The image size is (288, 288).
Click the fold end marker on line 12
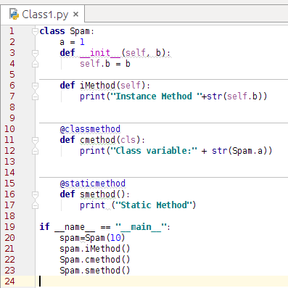(35, 151)
